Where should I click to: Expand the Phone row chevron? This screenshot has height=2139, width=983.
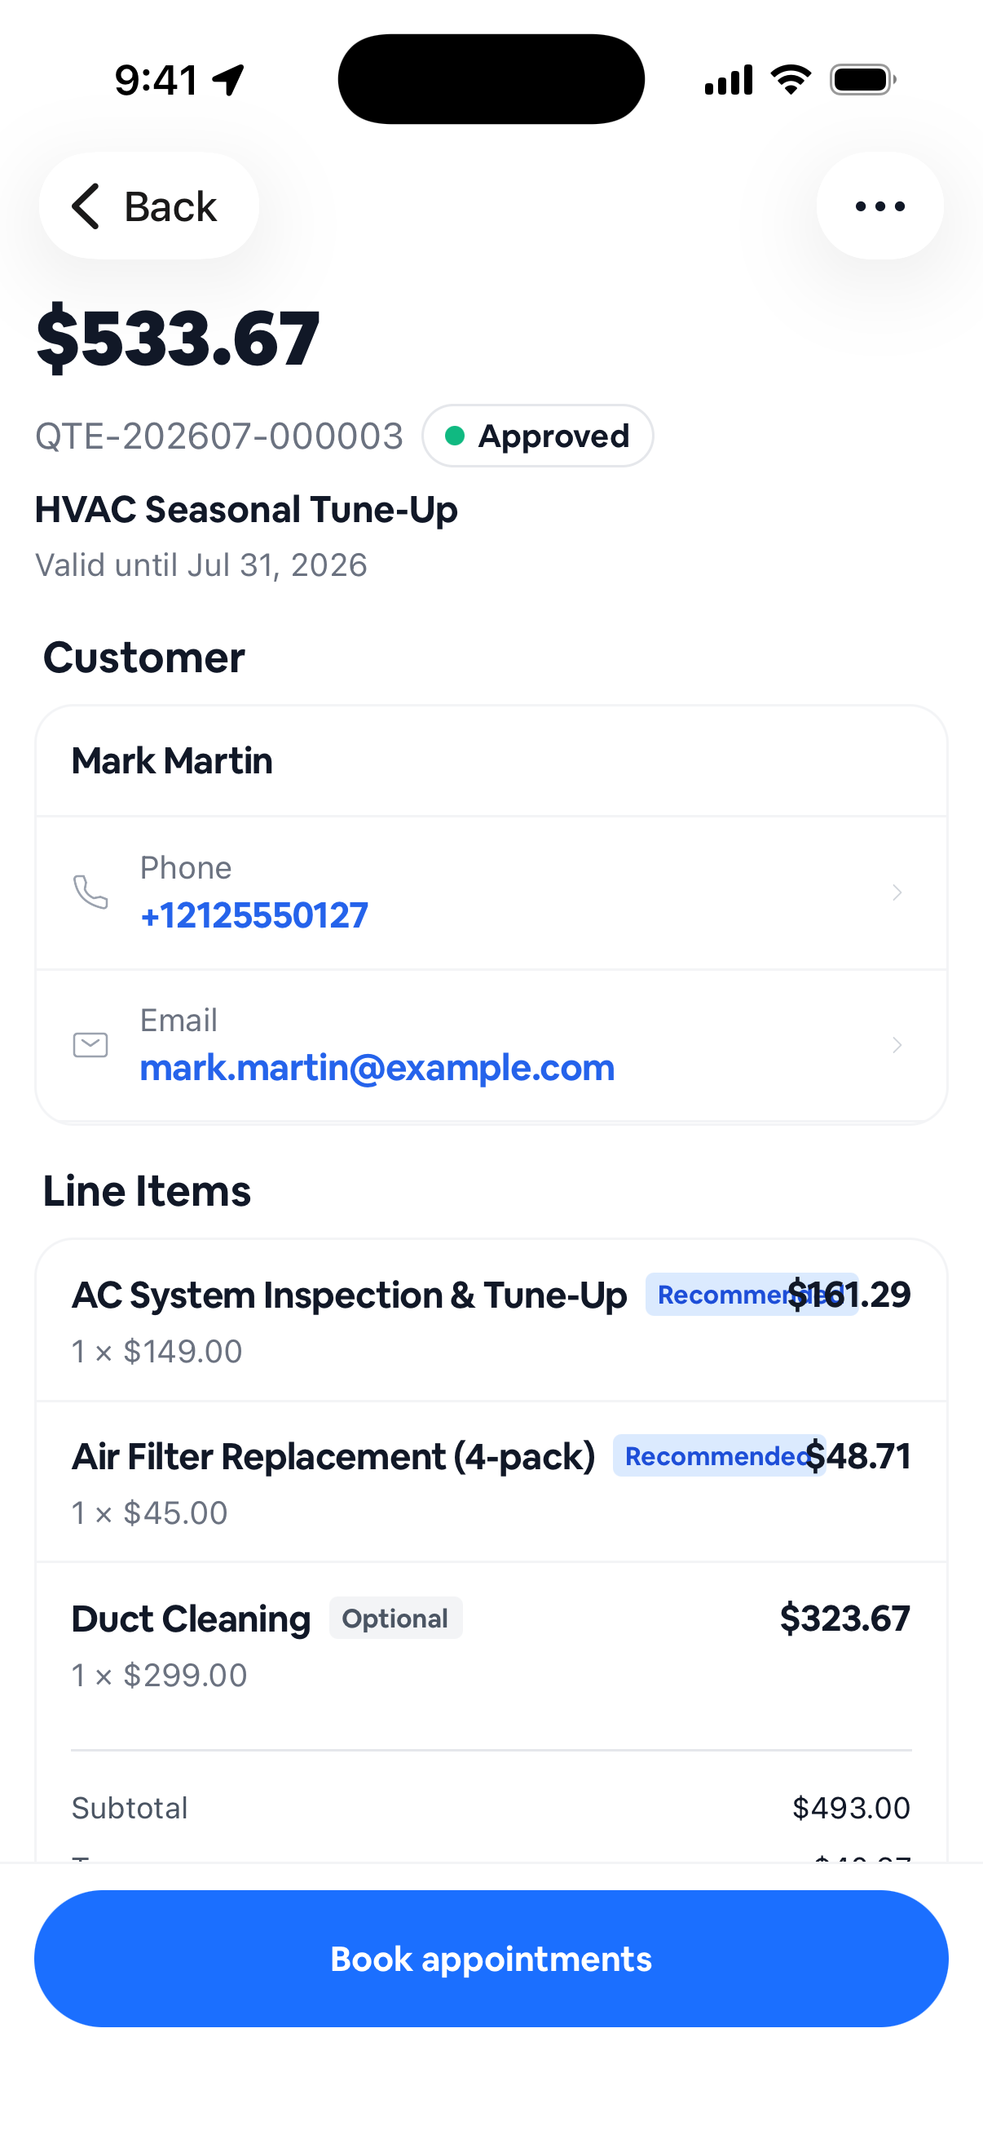(897, 892)
